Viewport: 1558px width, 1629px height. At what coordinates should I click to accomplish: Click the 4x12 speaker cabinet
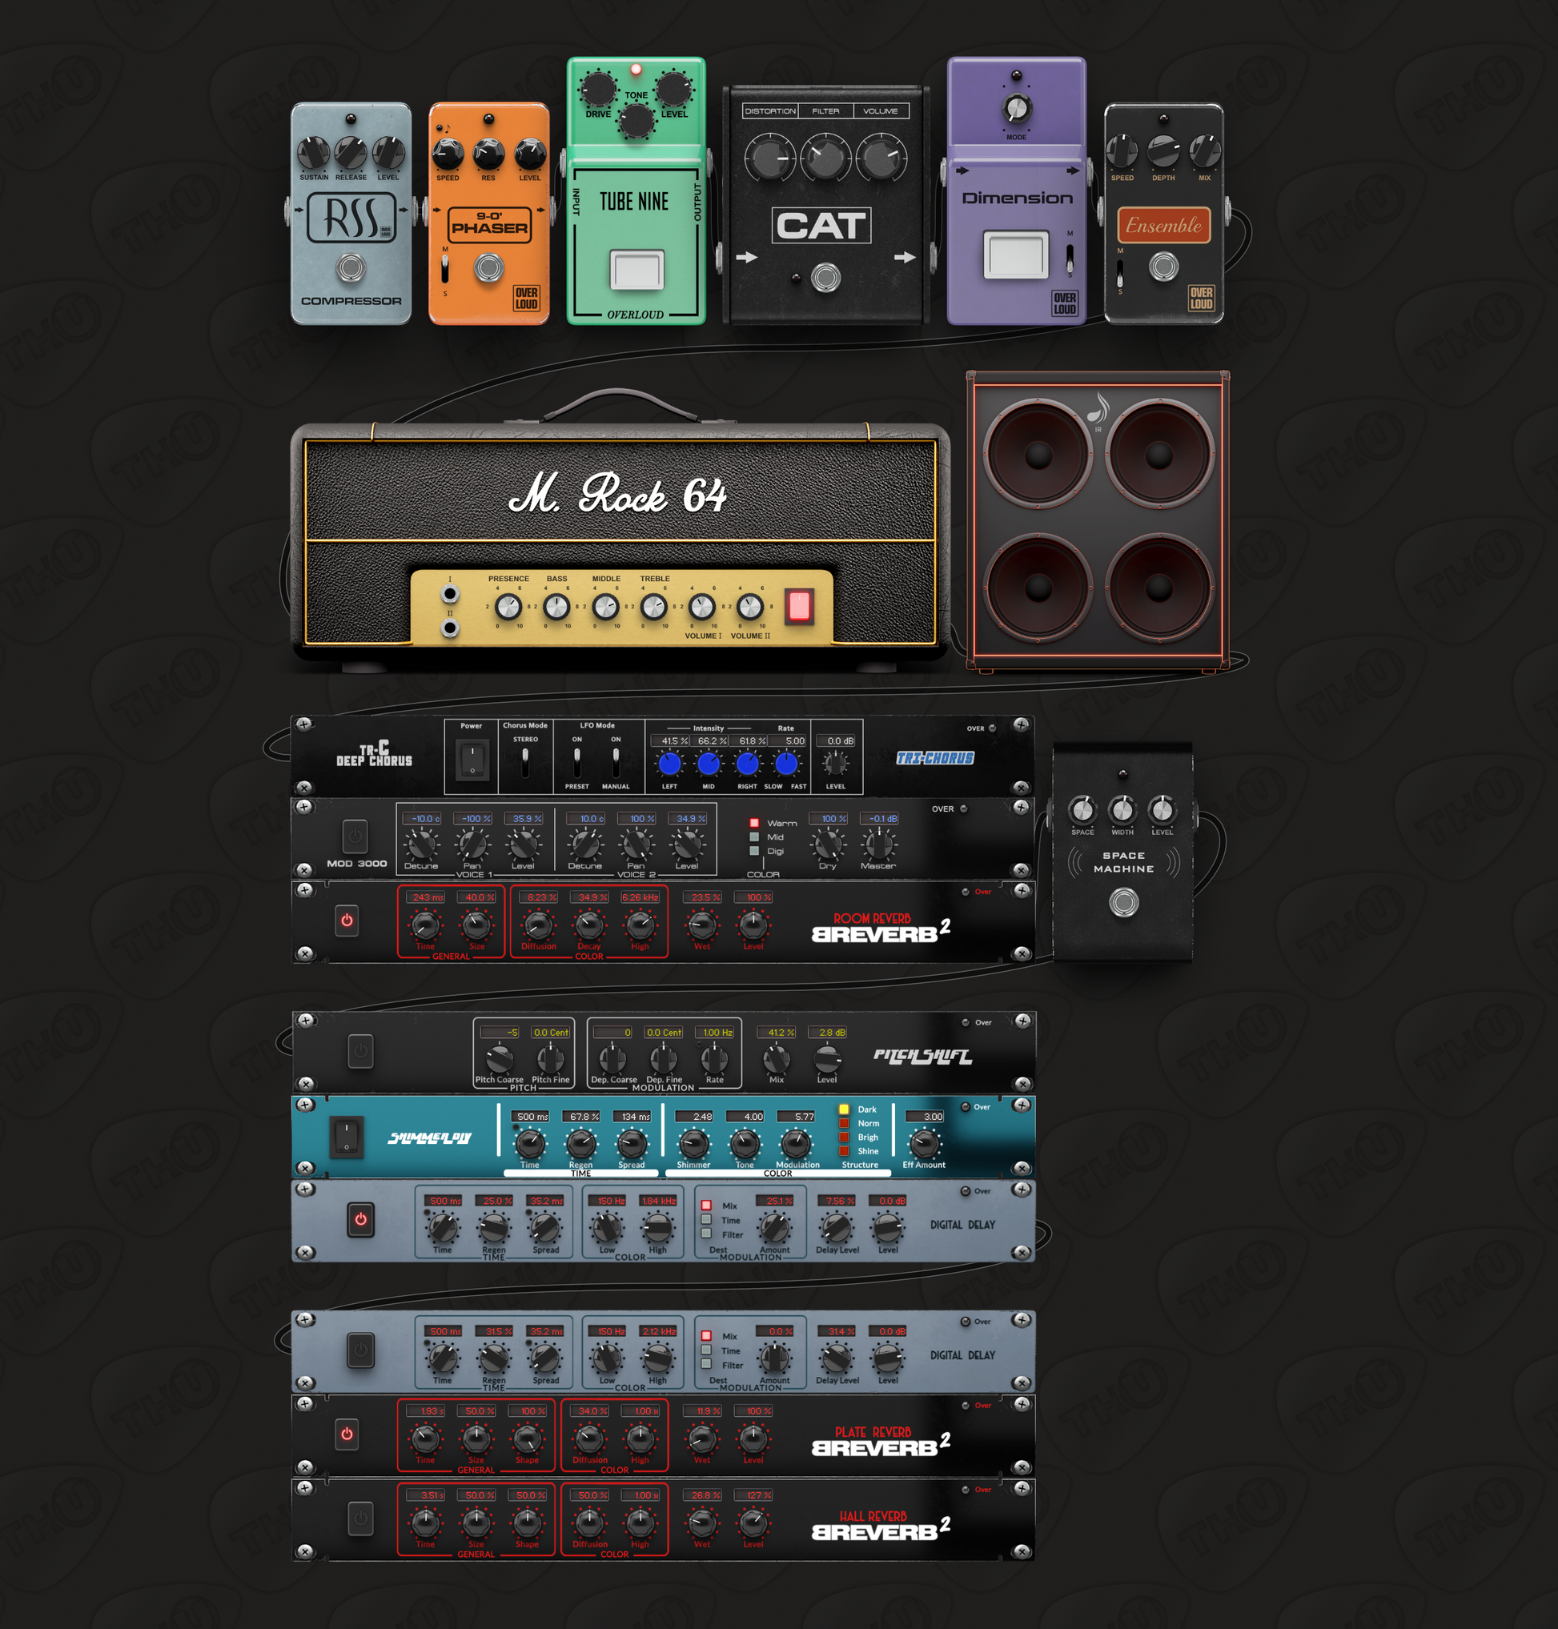pos(1097,520)
